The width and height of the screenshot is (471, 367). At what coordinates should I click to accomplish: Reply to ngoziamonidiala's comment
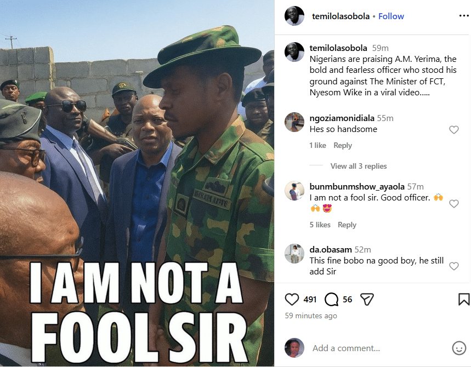343,145
